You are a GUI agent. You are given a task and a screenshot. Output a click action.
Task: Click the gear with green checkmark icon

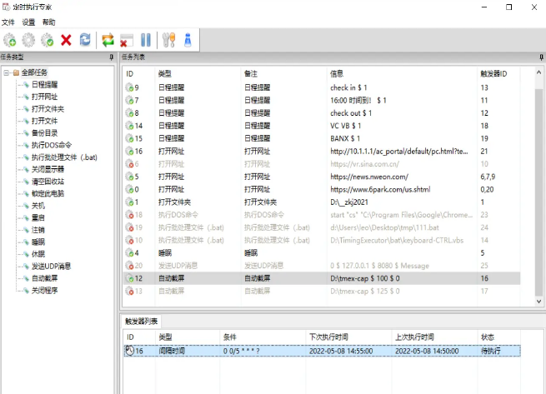click(x=48, y=39)
